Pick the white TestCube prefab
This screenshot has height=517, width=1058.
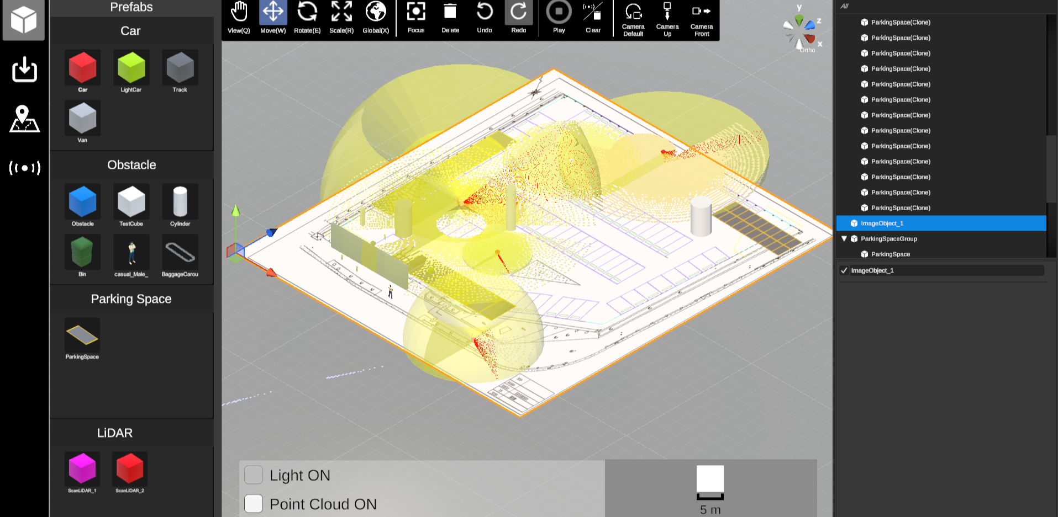(x=131, y=202)
